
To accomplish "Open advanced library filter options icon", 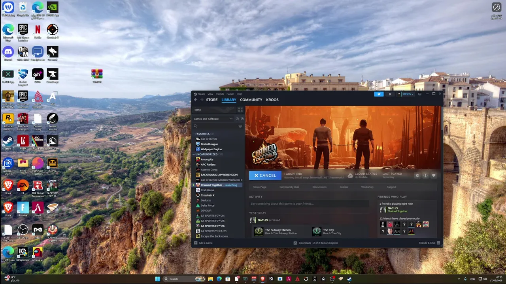I will click(x=240, y=126).
